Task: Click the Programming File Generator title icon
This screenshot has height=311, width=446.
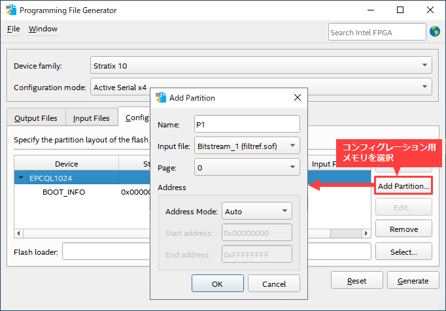Action: coord(10,10)
